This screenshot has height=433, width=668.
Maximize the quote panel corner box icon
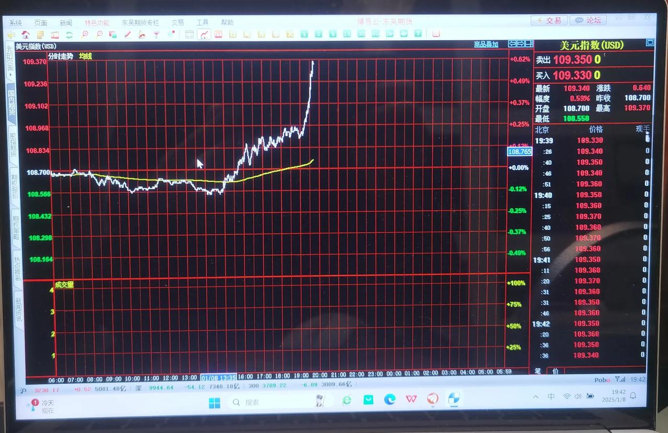click(649, 43)
